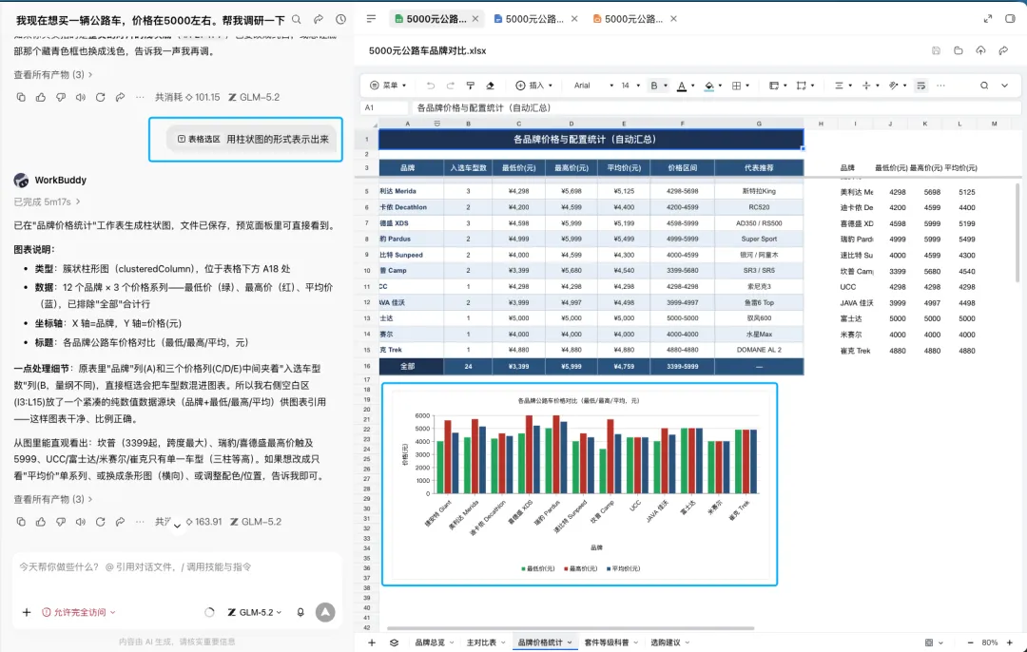Click the A1 cell name box
The width and height of the screenshot is (1027, 652).
[384, 108]
